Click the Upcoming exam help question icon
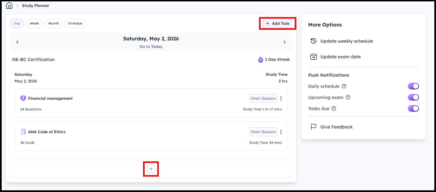The width and height of the screenshot is (436, 192). tap(348, 97)
